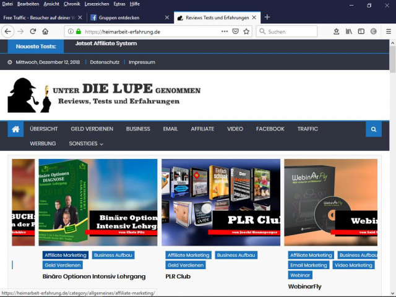Click the Webinar tag under WebinarFly

(x=300, y=275)
